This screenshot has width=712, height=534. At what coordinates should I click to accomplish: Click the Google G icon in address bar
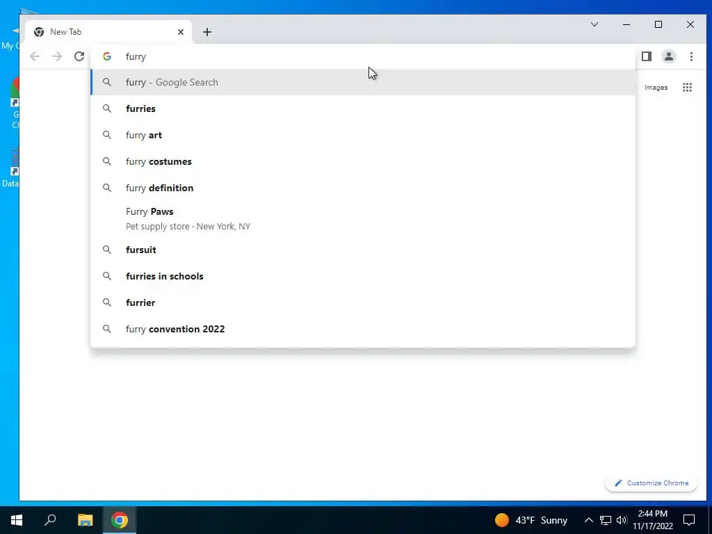click(x=107, y=56)
